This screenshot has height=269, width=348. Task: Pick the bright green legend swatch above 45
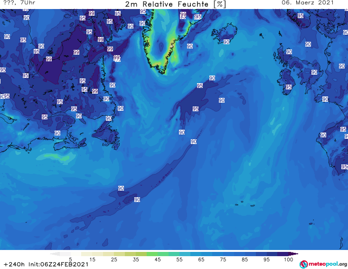[152, 254]
